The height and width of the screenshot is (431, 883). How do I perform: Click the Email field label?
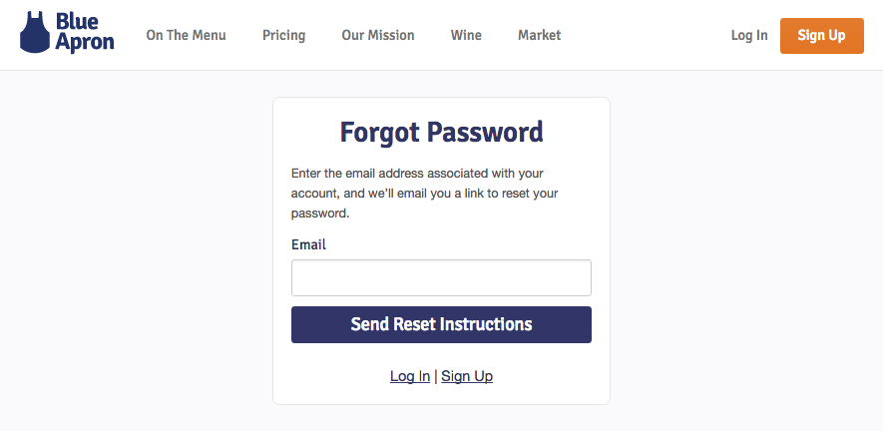point(308,245)
